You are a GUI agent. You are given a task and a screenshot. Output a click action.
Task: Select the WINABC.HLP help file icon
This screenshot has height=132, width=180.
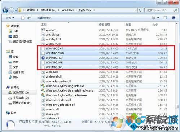[43, 58]
